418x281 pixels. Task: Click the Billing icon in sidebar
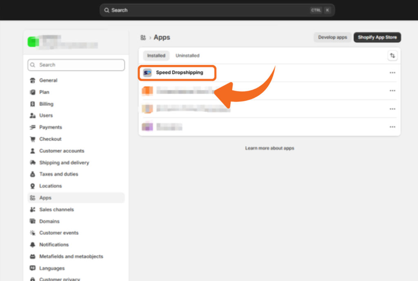(x=33, y=104)
